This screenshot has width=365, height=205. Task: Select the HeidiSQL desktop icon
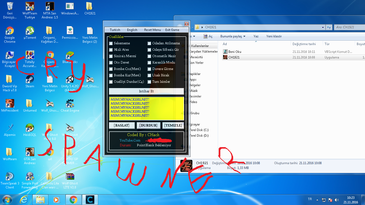pyautogui.click(x=30, y=130)
